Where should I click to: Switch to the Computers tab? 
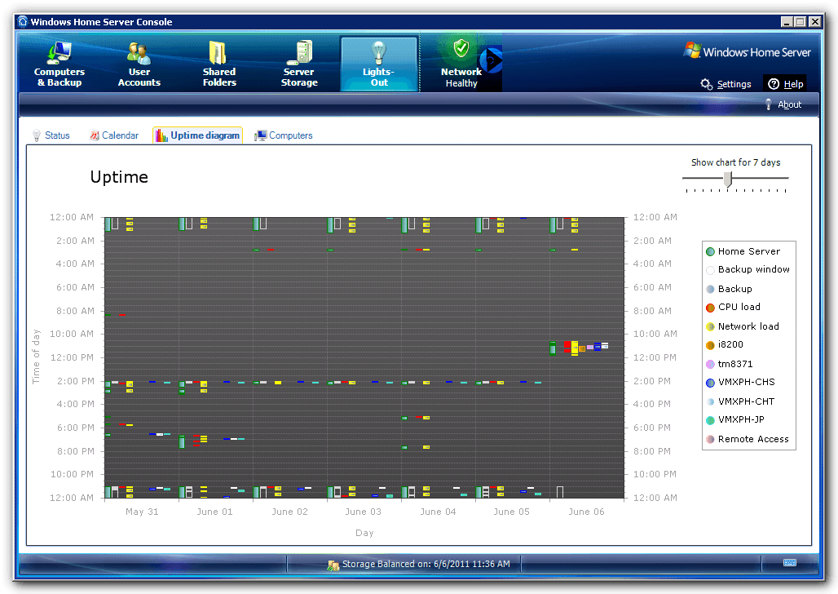click(x=284, y=135)
